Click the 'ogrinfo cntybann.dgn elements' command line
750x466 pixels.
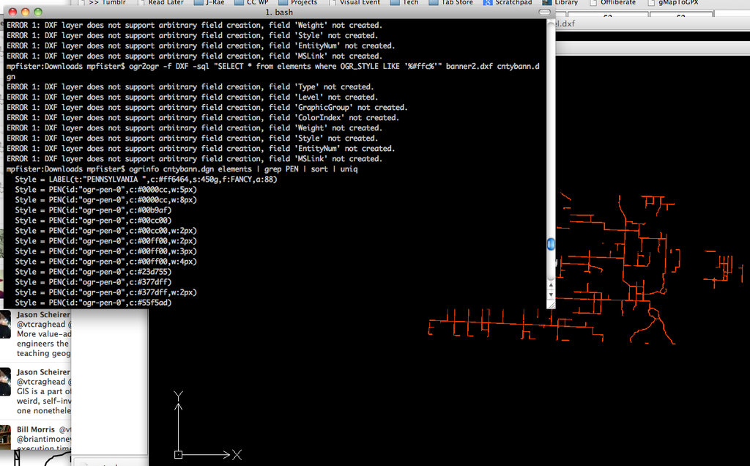point(182,169)
